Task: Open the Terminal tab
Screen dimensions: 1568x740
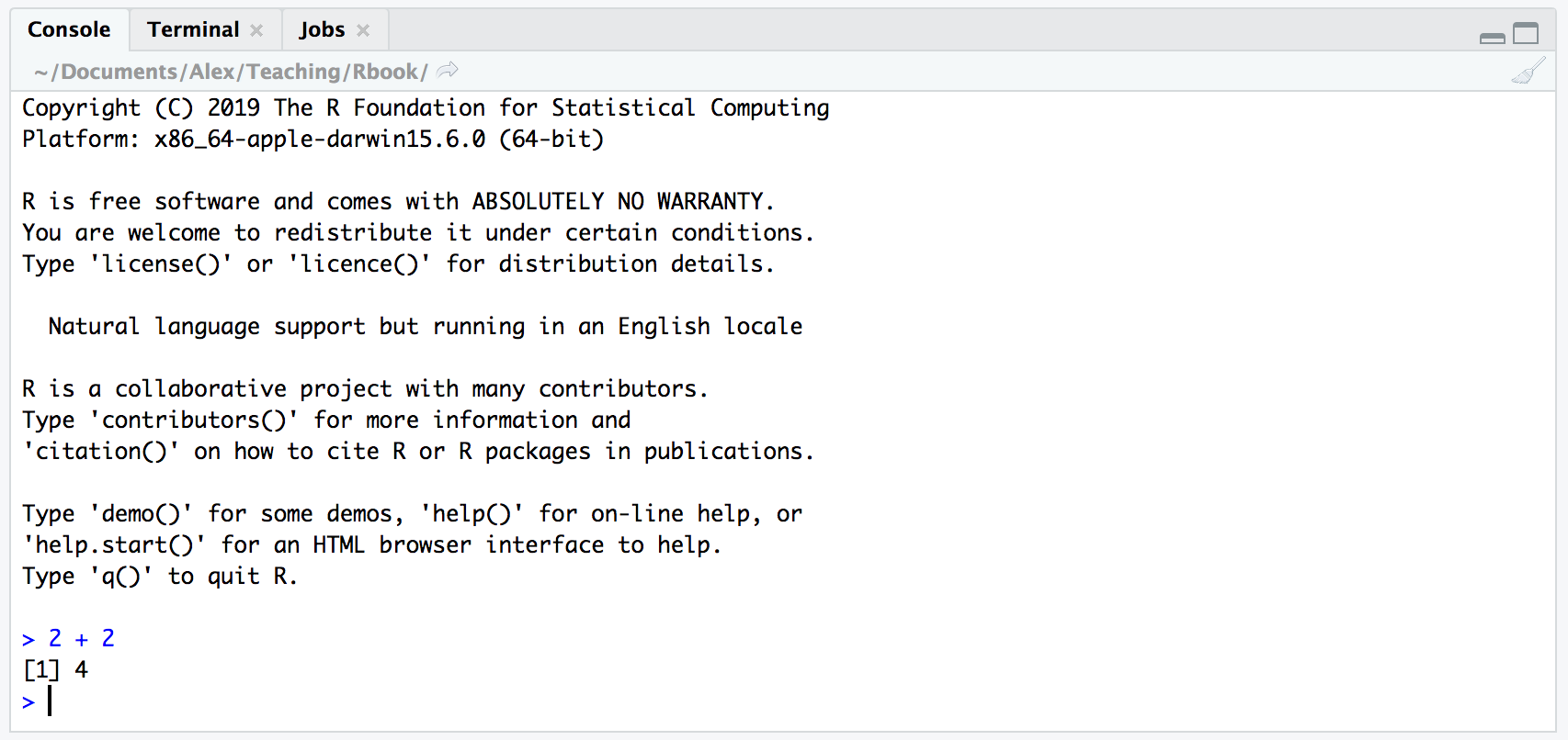Action: pos(193,29)
